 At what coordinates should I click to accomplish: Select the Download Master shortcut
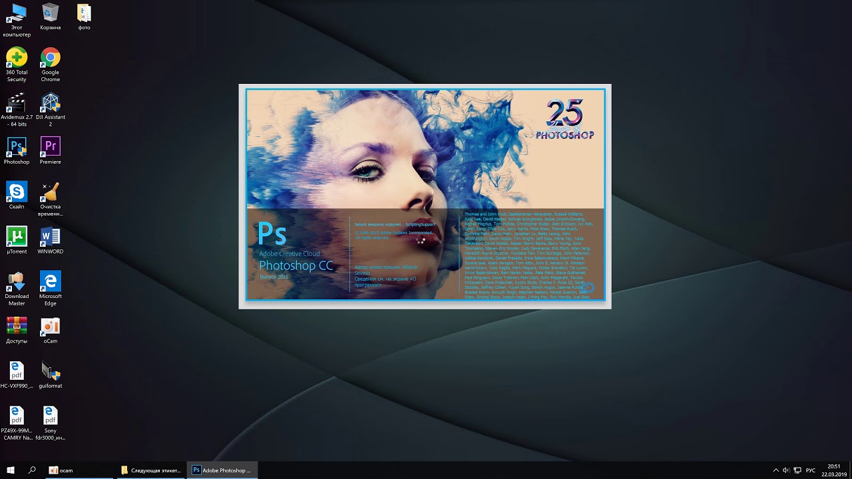tap(17, 289)
